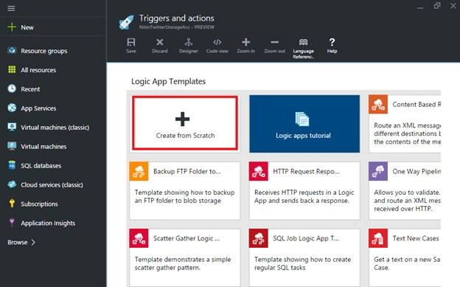Click orange Backup FTP Folder template icon
The width and height of the screenshot is (460, 287).
pos(139,171)
